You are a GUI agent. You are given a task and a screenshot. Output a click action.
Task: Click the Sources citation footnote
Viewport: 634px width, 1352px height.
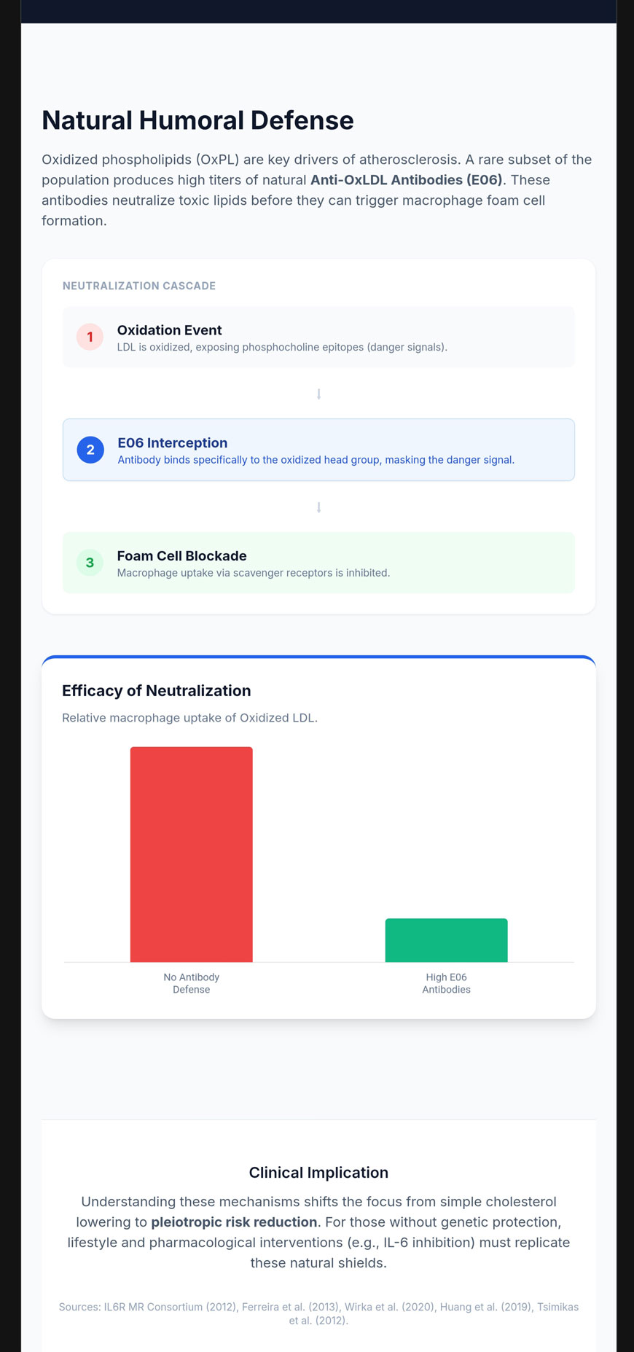click(318, 1313)
